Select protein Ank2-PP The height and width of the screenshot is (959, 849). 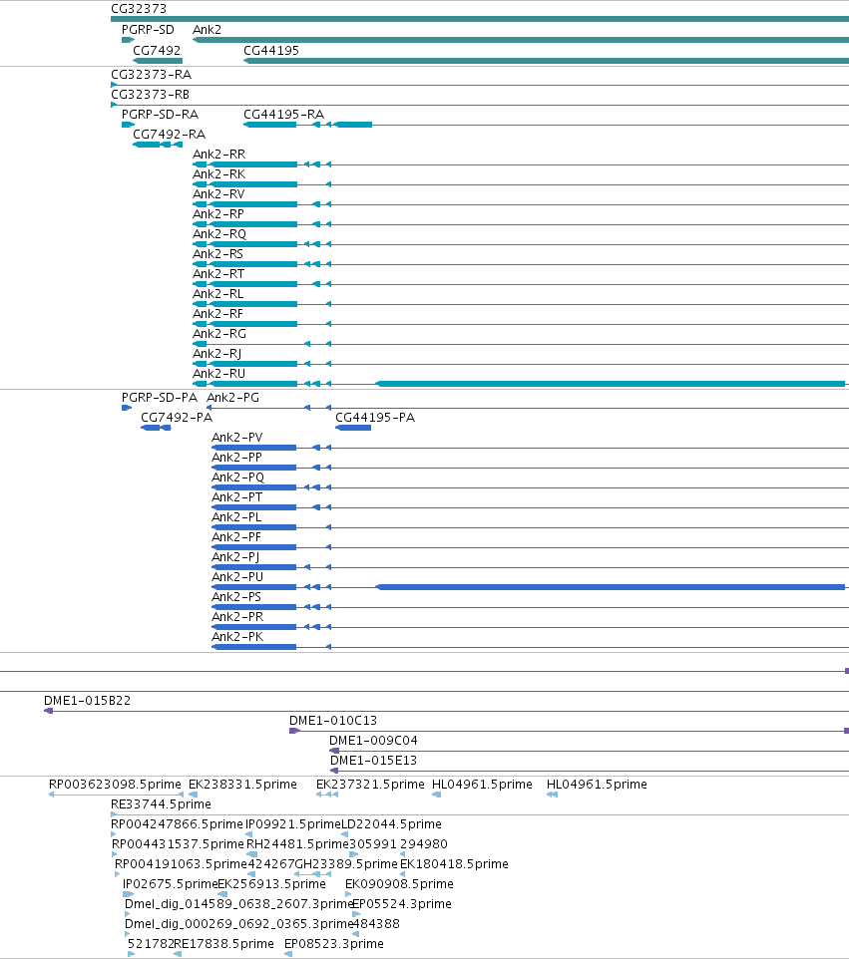coord(236,458)
